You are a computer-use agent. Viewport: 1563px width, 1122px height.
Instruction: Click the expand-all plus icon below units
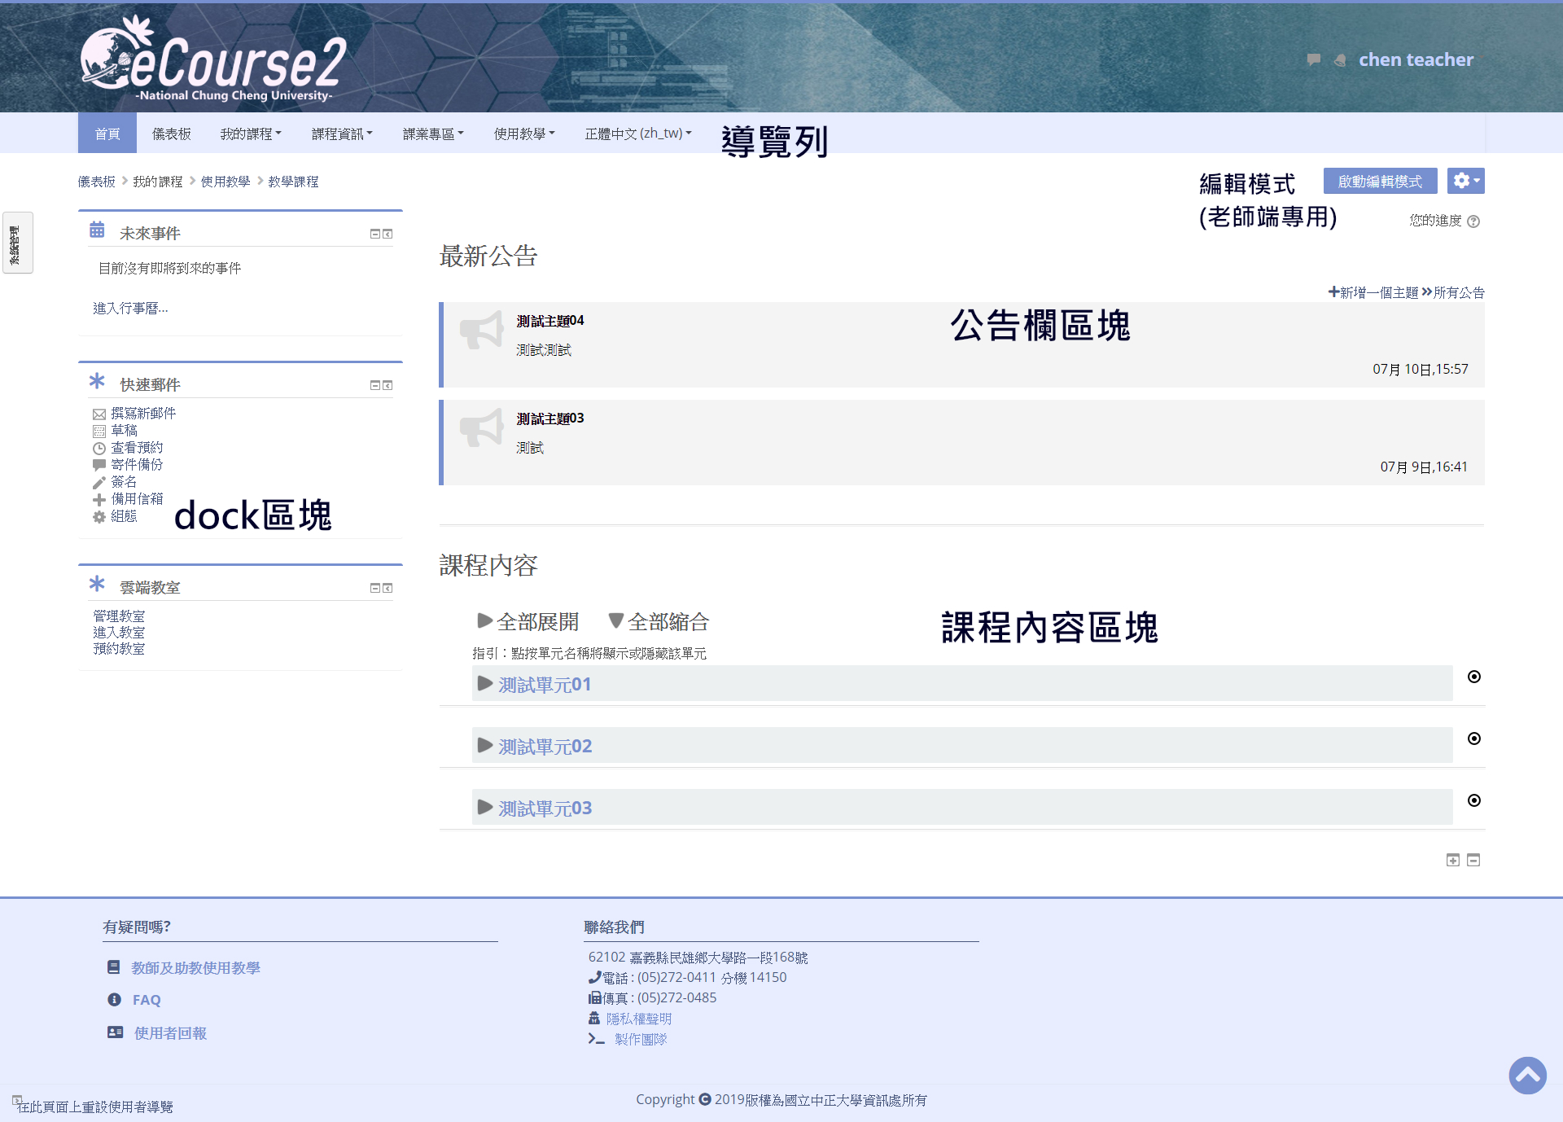1453,860
